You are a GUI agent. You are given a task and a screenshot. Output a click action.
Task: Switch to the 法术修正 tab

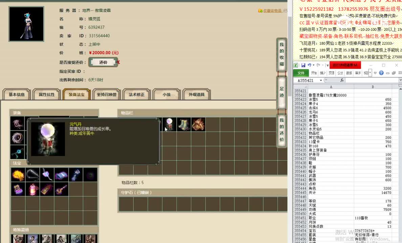tap(136, 94)
